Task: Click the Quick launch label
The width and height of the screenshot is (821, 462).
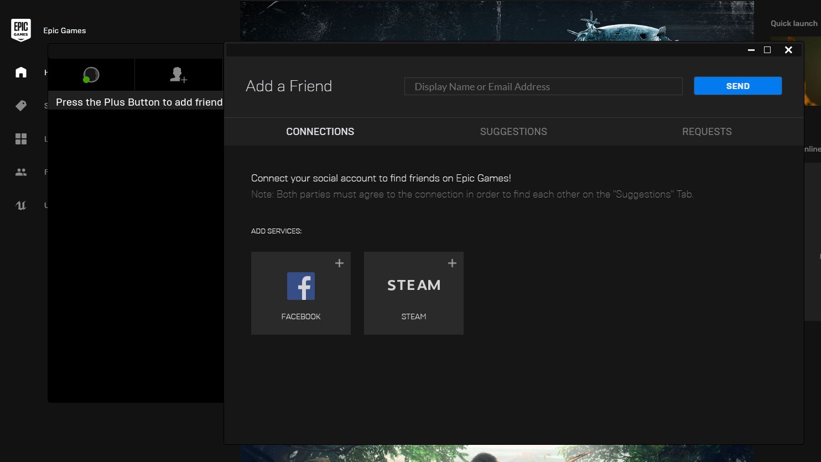Action: click(794, 23)
